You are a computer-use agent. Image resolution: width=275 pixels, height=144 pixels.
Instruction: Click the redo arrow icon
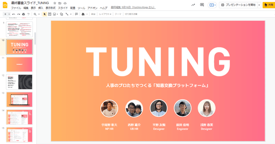[x=19, y=14]
